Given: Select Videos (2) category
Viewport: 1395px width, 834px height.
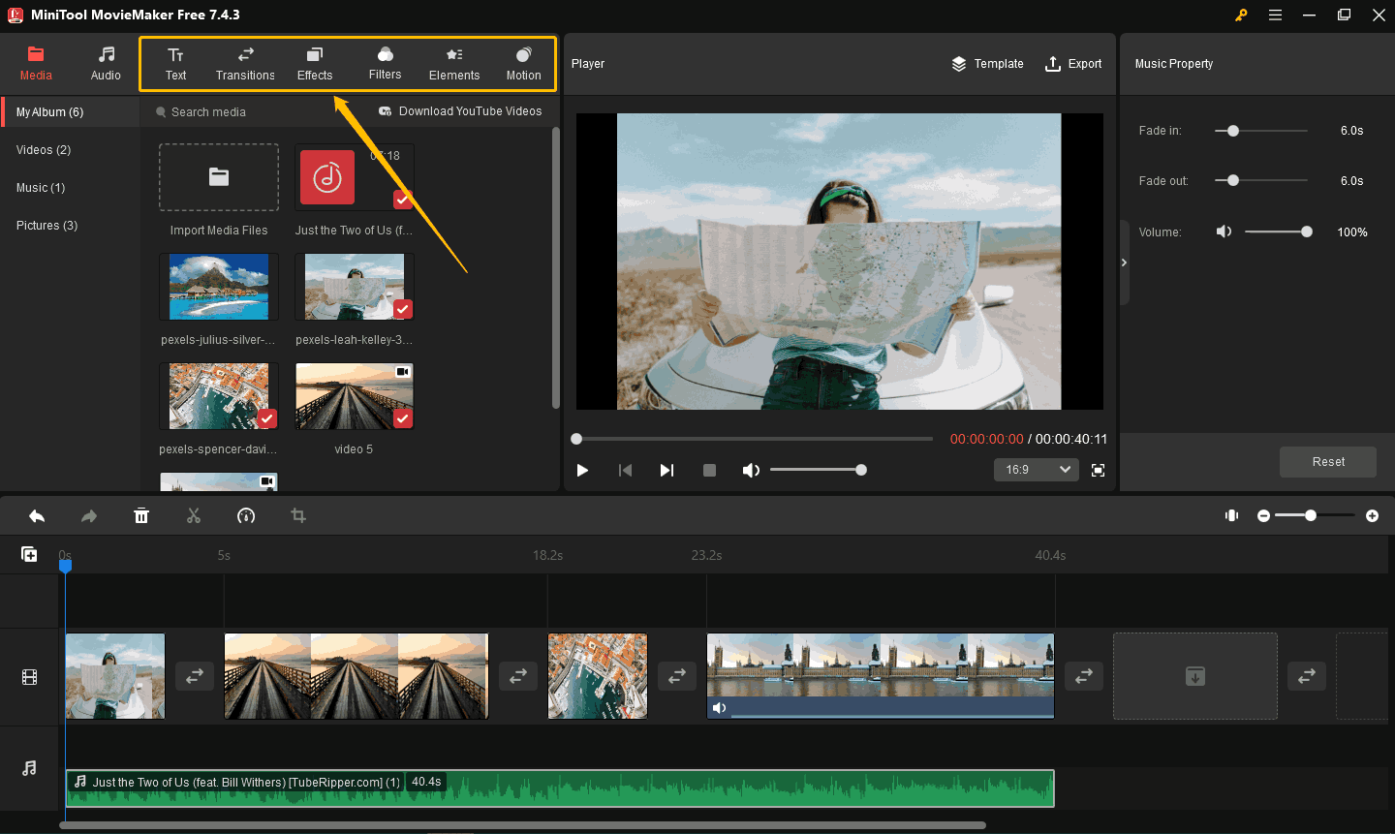Looking at the screenshot, I should 44,150.
